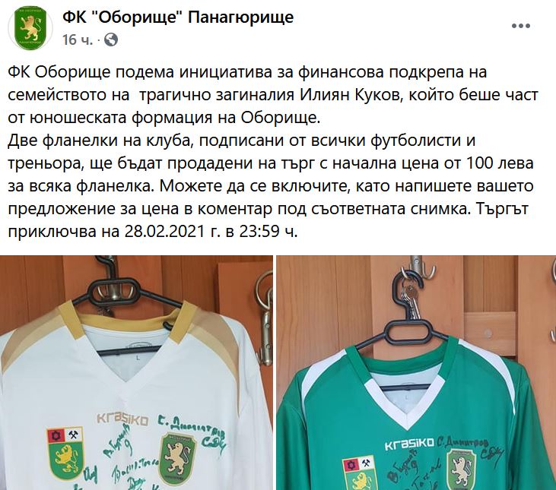Click the lion club crest on green jersey
Image resolution: width=556 pixels, height=490 pixels.
(x=461, y=469)
